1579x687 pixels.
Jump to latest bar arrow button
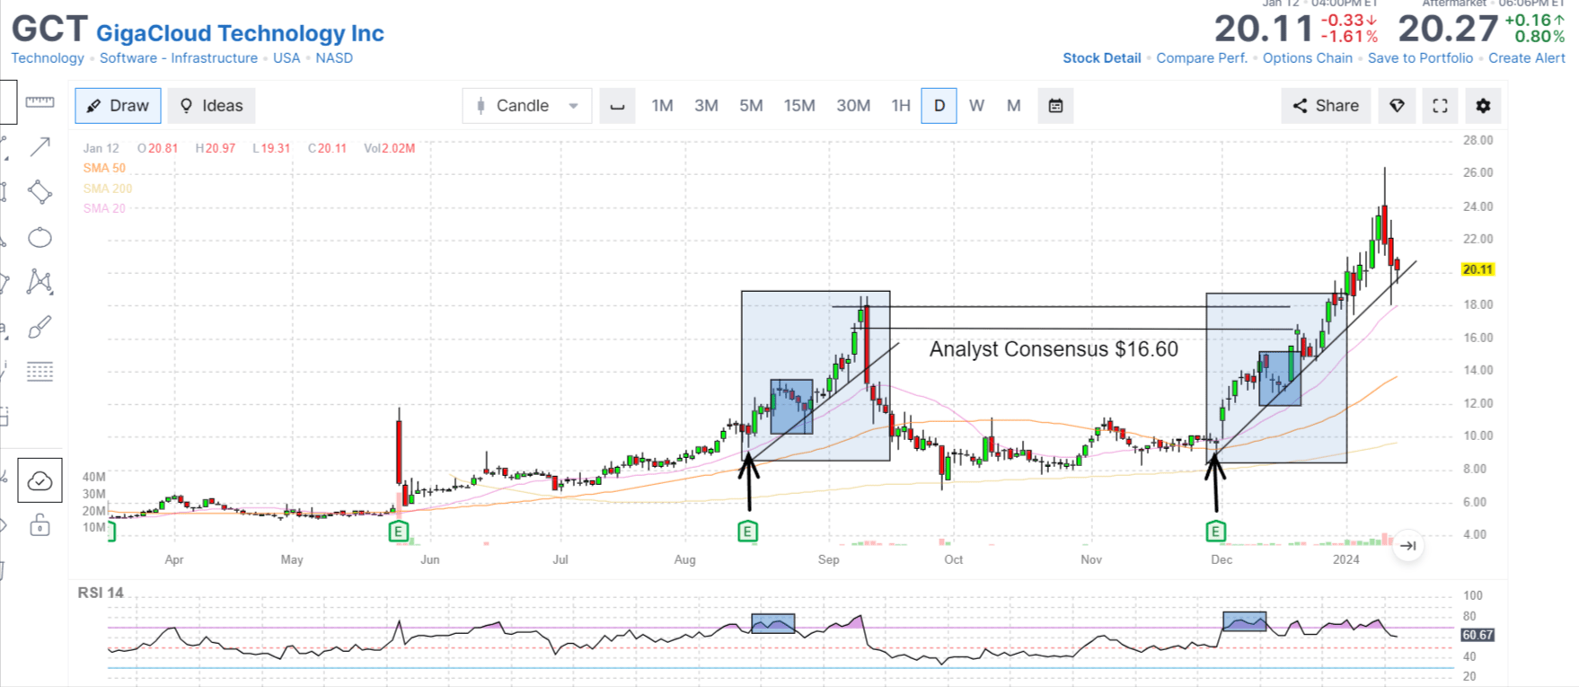[x=1408, y=545]
